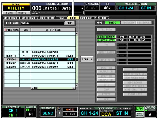Go BACK to the previous screen
Viewport: 157px width, 118px height.
pyautogui.click(x=9, y=13)
